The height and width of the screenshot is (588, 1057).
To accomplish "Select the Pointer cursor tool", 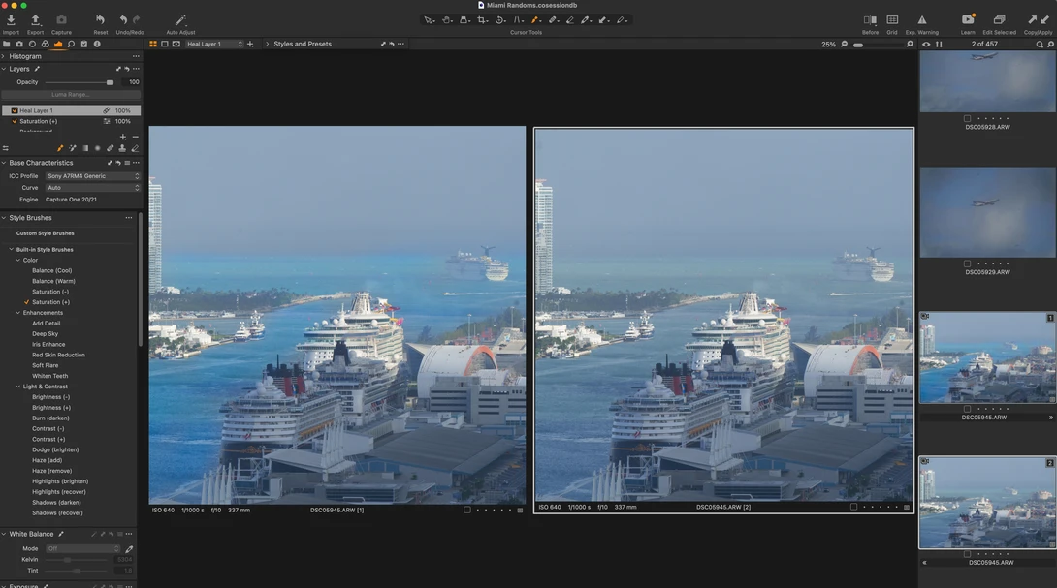I will click(428, 20).
